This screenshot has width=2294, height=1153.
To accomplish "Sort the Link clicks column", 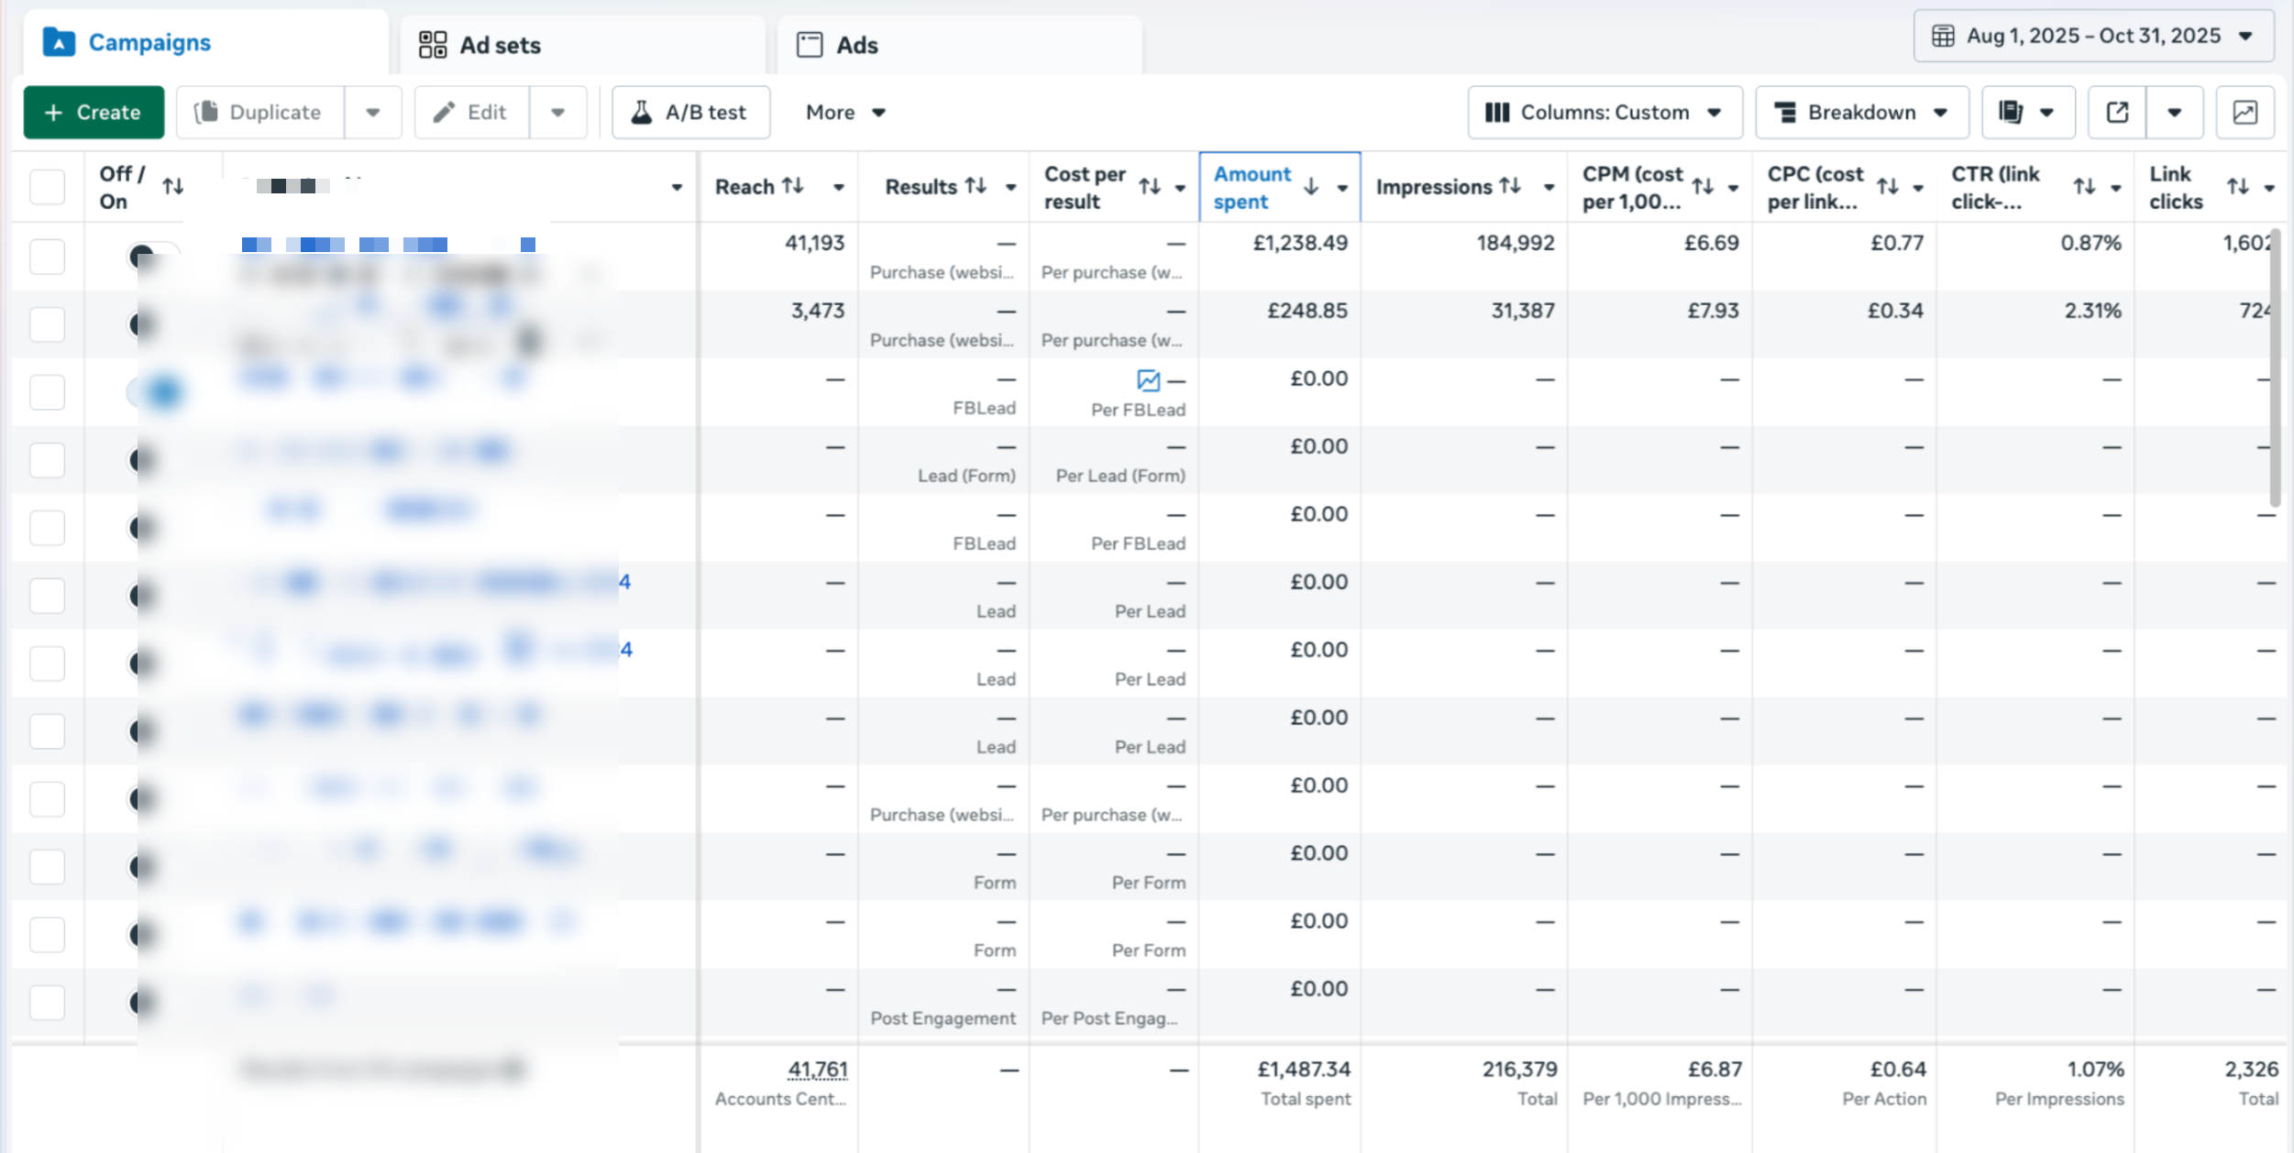I will point(2238,187).
